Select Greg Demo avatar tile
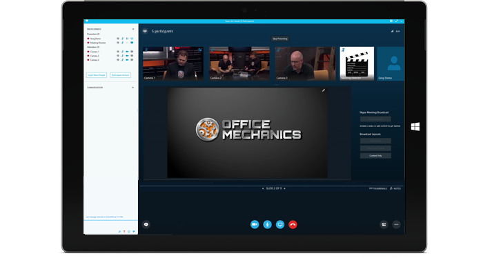The height and width of the screenshot is (258, 492). tap(391, 63)
